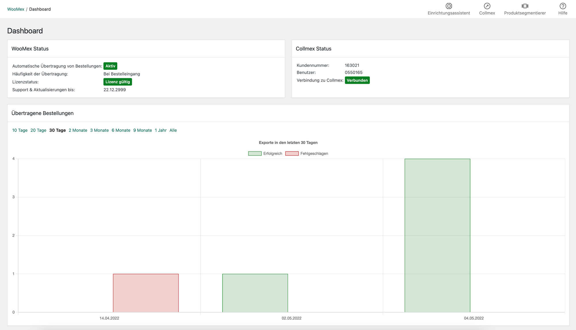Go to WooMex breadcrumb link

click(16, 9)
